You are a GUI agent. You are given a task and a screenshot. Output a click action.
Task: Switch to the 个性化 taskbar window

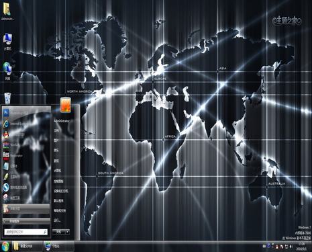pyautogui.click(x=59, y=247)
